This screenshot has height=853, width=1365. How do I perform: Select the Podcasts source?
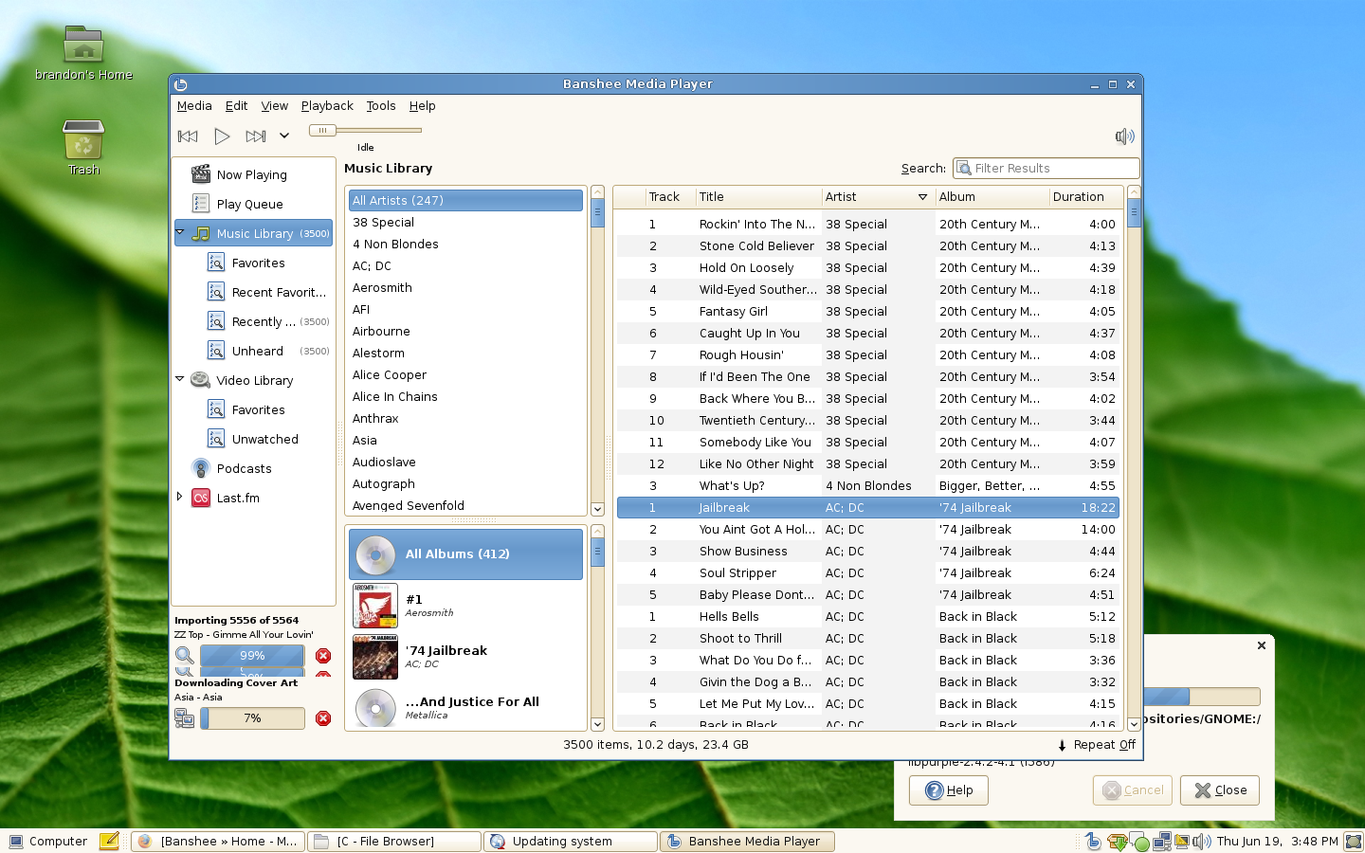(x=244, y=469)
